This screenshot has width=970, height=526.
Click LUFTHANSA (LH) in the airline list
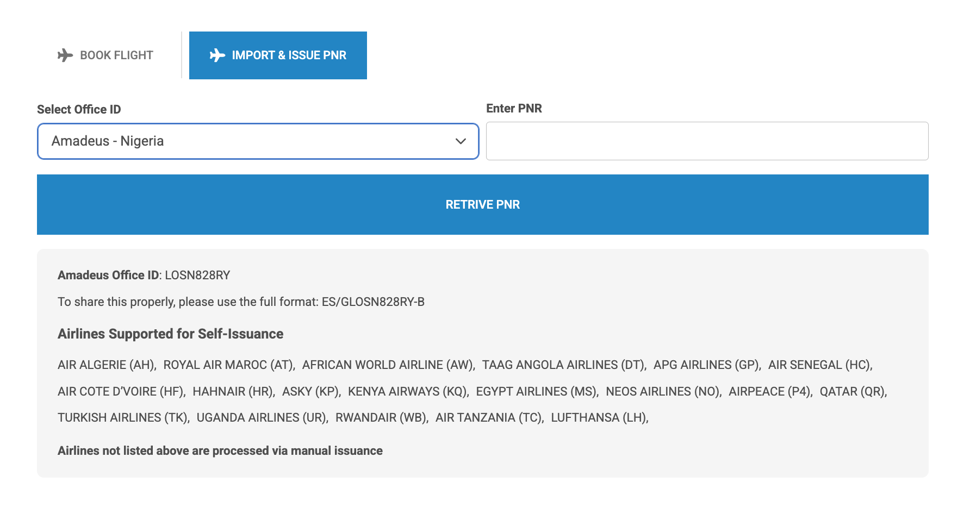tap(599, 418)
